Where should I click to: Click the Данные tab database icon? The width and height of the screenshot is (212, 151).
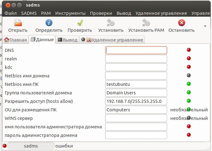point(33,39)
